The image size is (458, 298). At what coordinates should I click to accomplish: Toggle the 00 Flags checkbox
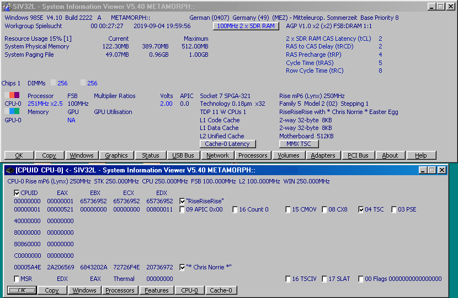361,279
